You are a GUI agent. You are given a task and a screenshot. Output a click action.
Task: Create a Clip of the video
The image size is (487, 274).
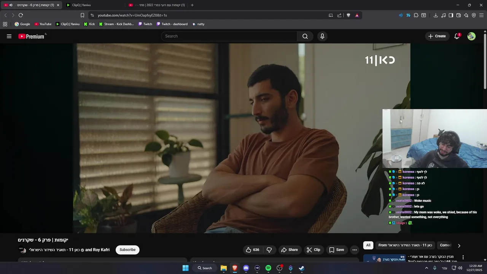pos(314,250)
